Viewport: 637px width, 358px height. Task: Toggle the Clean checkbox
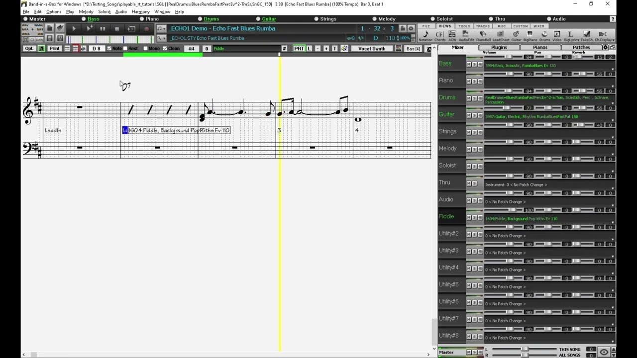pos(165,48)
